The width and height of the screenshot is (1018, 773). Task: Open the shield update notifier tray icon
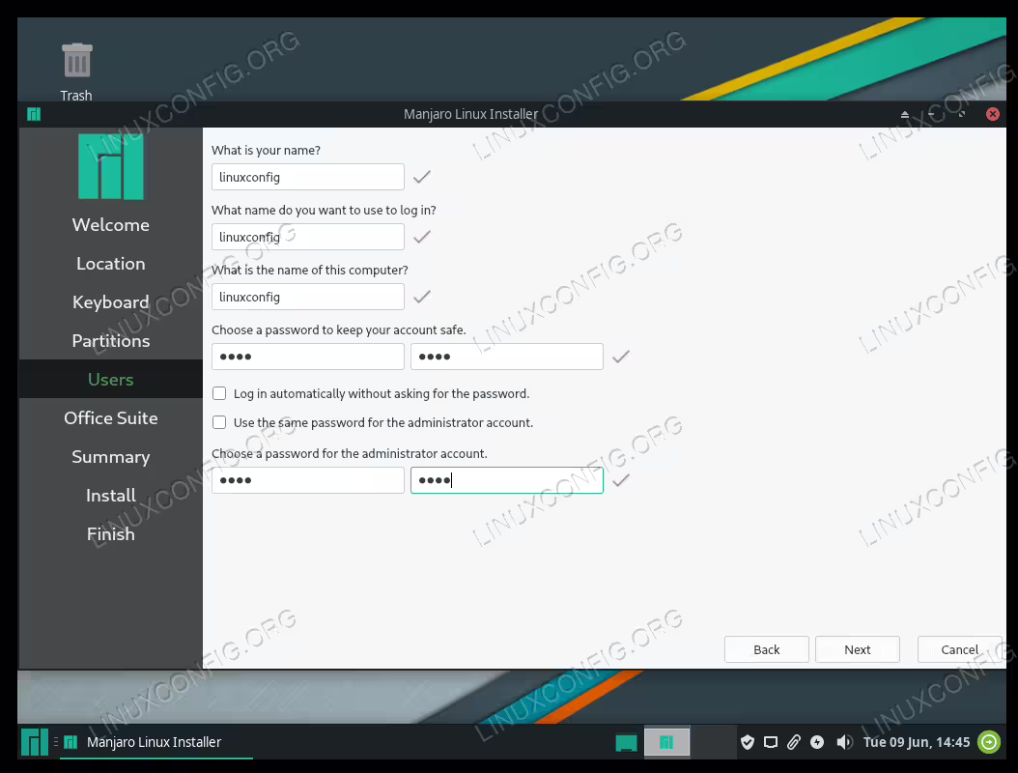click(748, 742)
